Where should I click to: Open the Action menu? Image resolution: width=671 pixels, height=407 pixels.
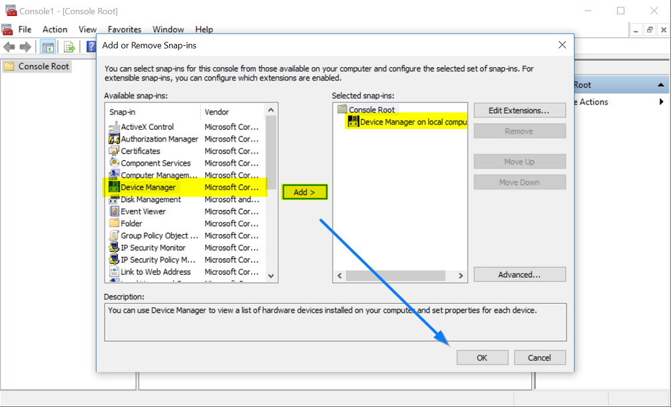pyautogui.click(x=55, y=29)
